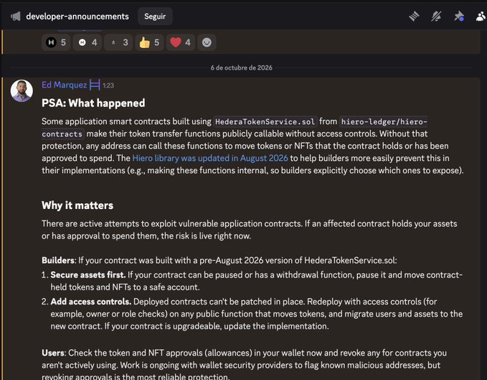Image resolution: width=487 pixels, height=380 pixels.
Task: Click the developer-announcements channel name
Action: point(77,17)
